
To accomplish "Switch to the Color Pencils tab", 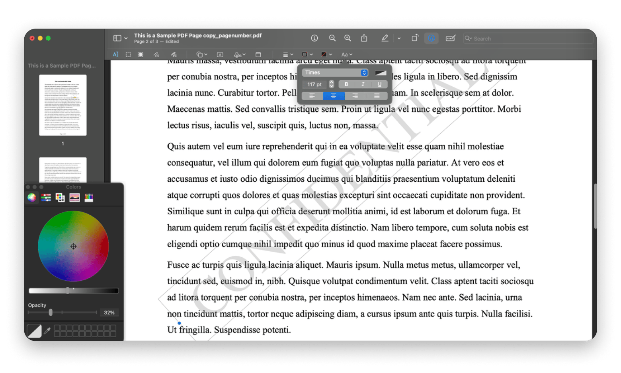I will 88,197.
